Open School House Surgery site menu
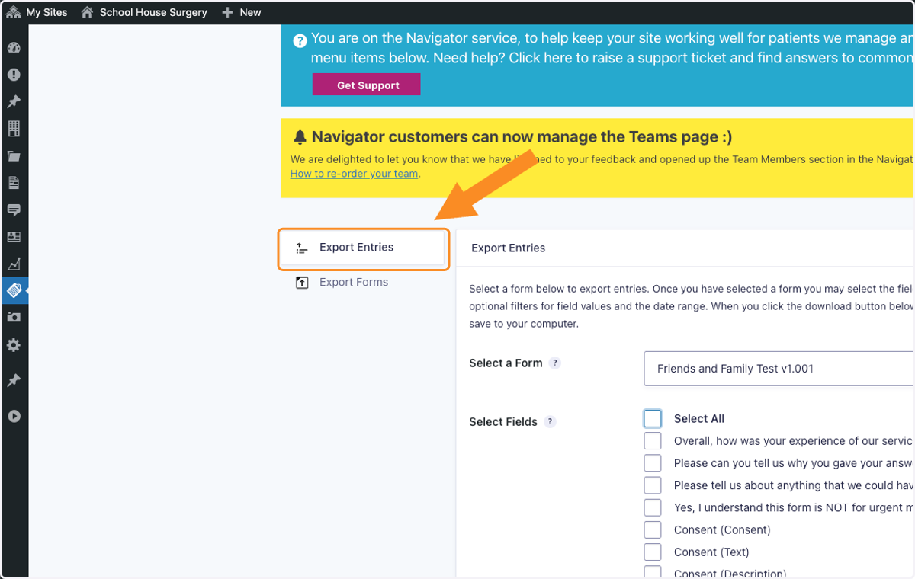 (x=144, y=12)
